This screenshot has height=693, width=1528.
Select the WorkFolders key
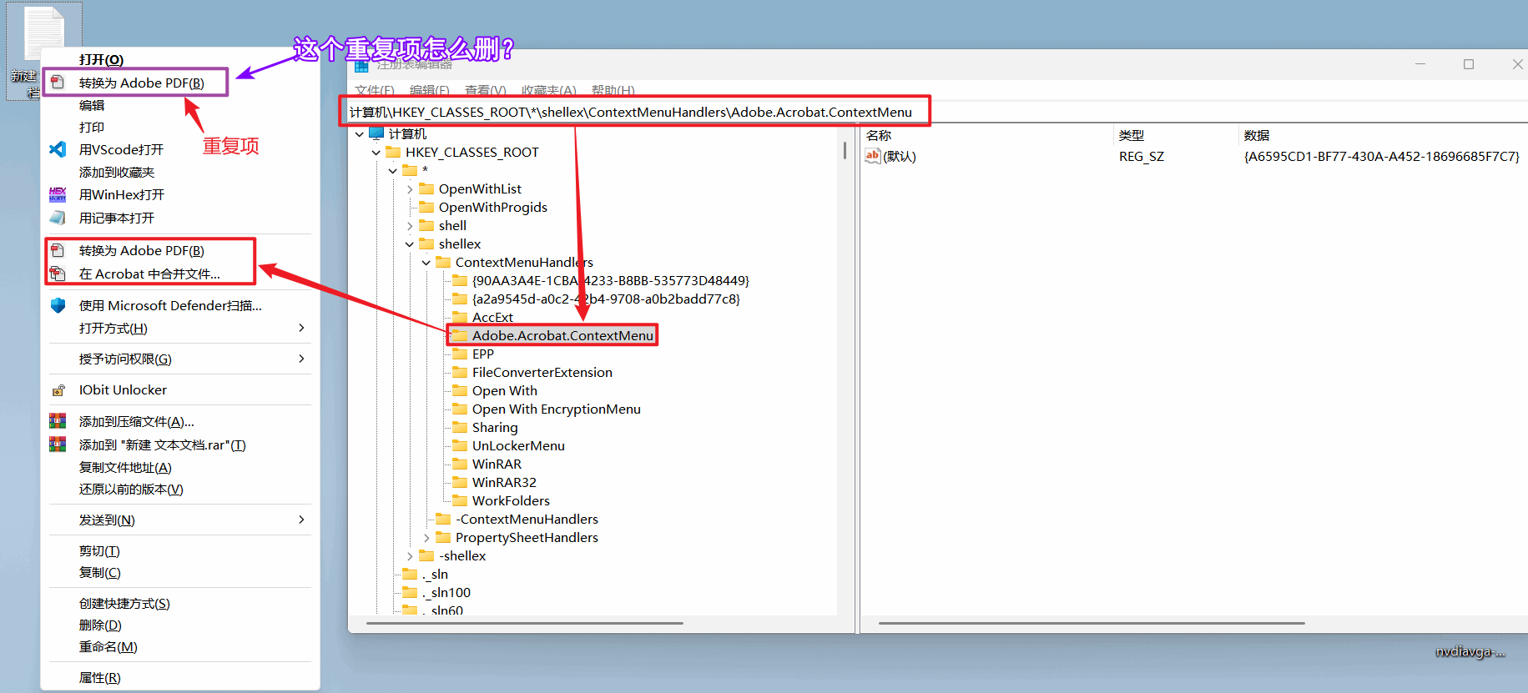511,500
